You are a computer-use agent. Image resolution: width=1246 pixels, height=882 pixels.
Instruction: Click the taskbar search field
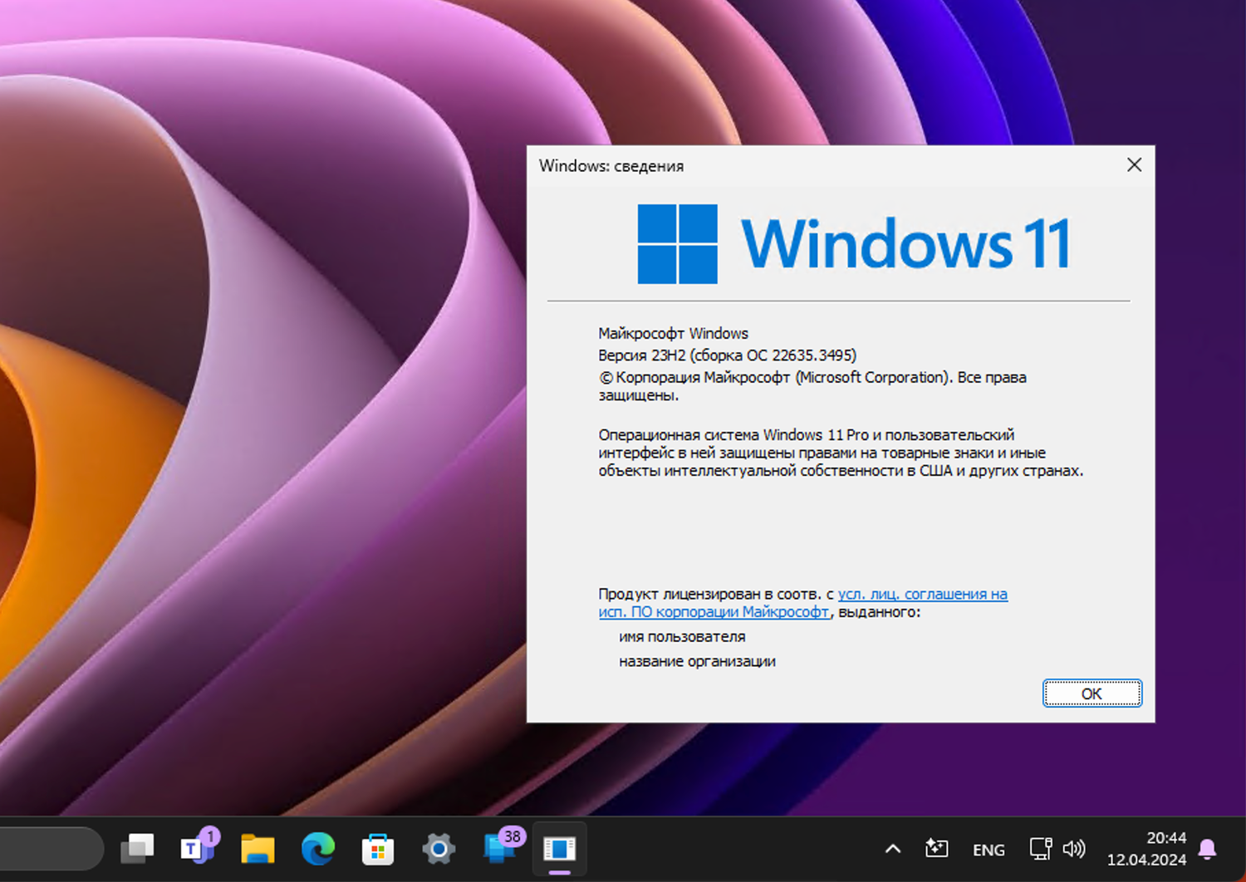pyautogui.click(x=50, y=849)
